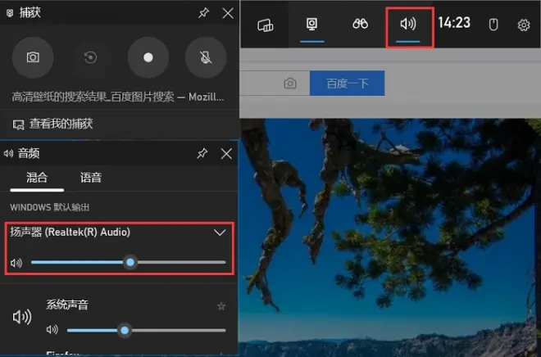
Task: Close the 捕获 capture widget
Action: tap(228, 13)
